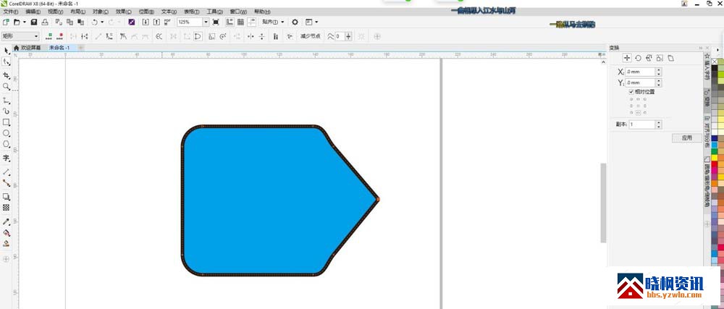This screenshot has height=309, width=724.
Task: Select center anchor point in position grid
Action: point(638,105)
